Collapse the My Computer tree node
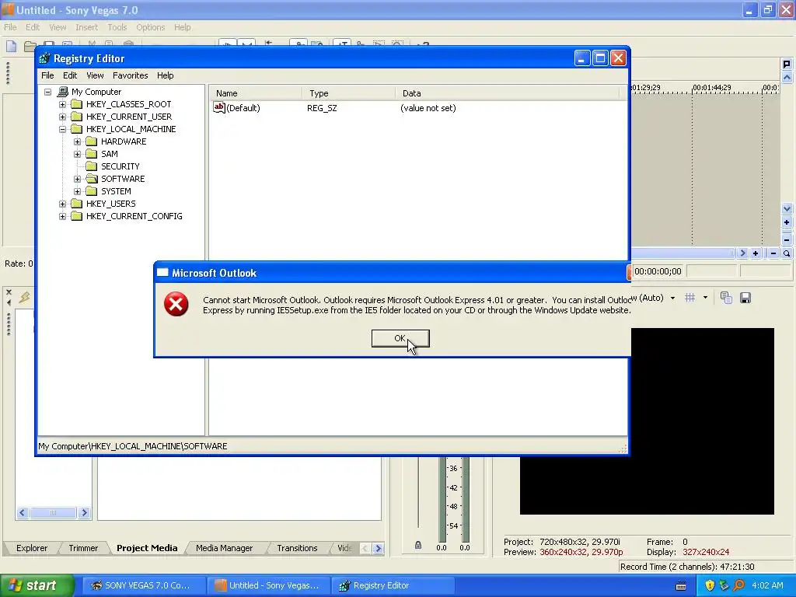This screenshot has height=597, width=796. [x=47, y=92]
